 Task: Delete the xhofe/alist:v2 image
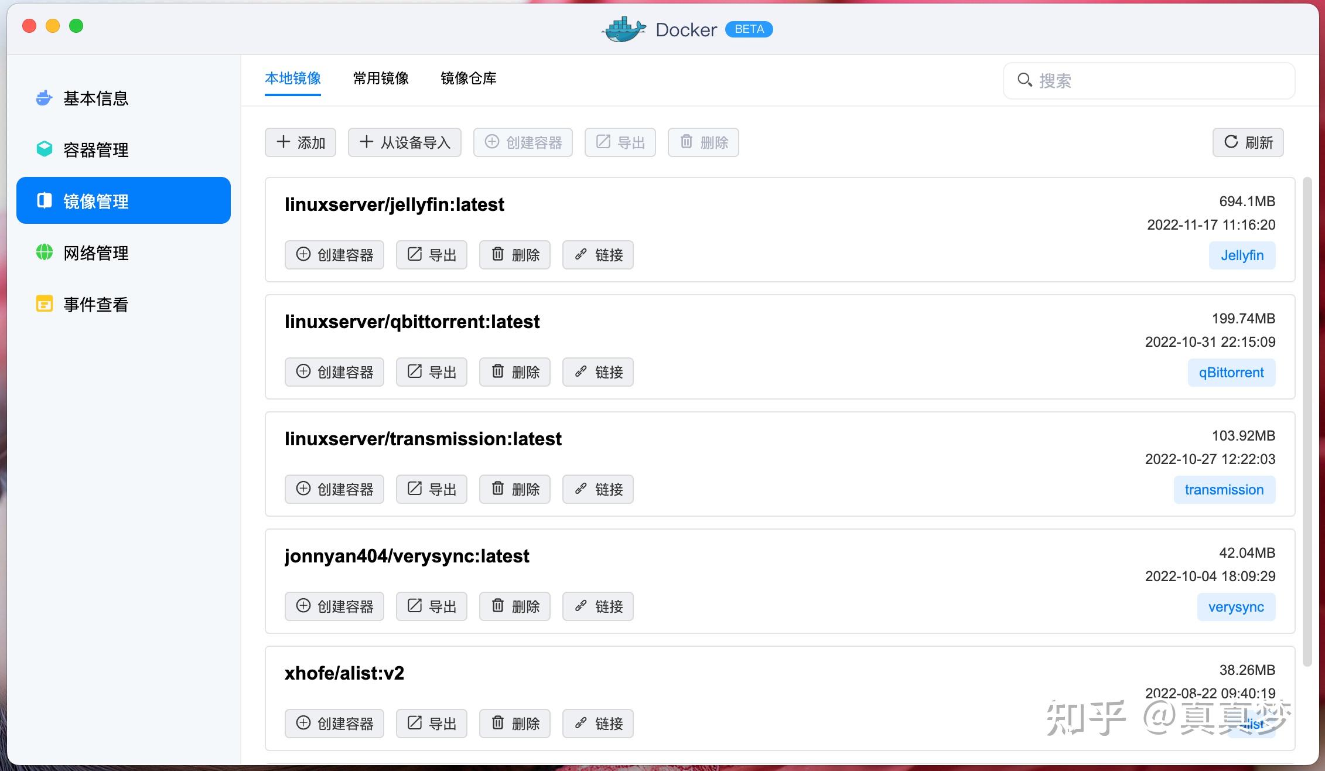tap(515, 724)
